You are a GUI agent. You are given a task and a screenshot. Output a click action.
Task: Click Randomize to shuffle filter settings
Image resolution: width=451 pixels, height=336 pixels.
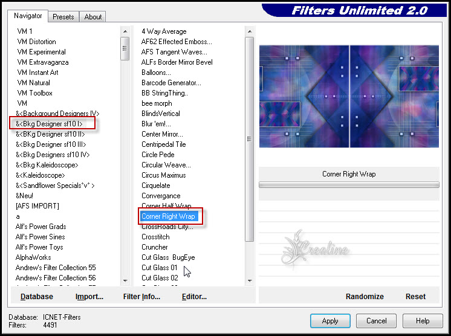point(365,297)
